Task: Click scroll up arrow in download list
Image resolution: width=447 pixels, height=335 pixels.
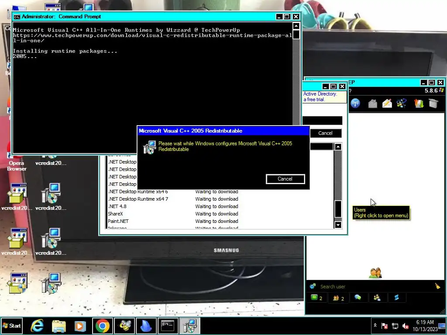Action: (338, 147)
